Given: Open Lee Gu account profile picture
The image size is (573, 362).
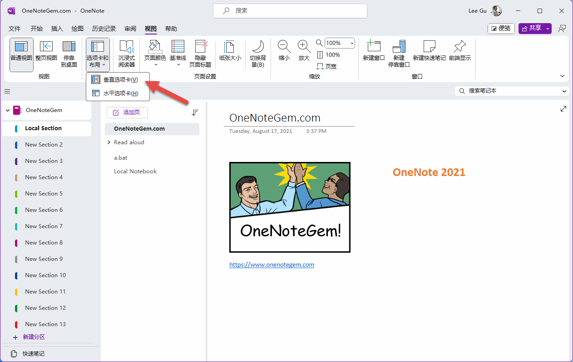Looking at the screenshot, I should point(496,10).
